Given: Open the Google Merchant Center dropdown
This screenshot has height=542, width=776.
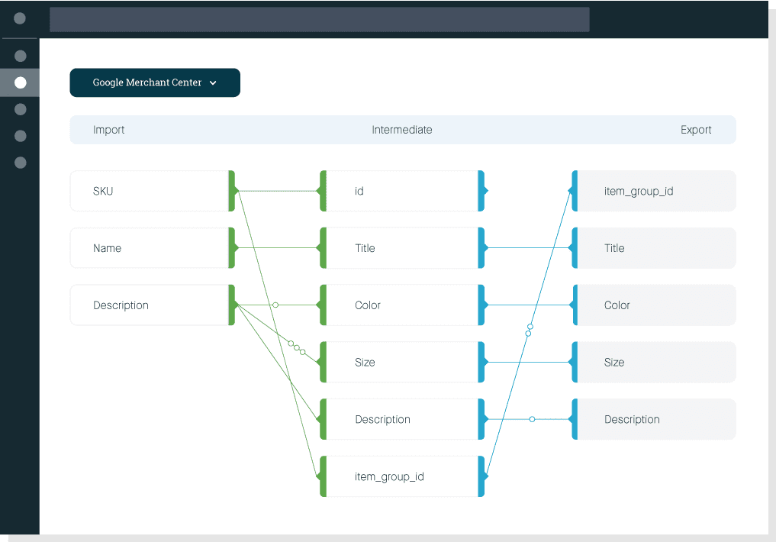Looking at the screenshot, I should pyautogui.click(x=155, y=82).
